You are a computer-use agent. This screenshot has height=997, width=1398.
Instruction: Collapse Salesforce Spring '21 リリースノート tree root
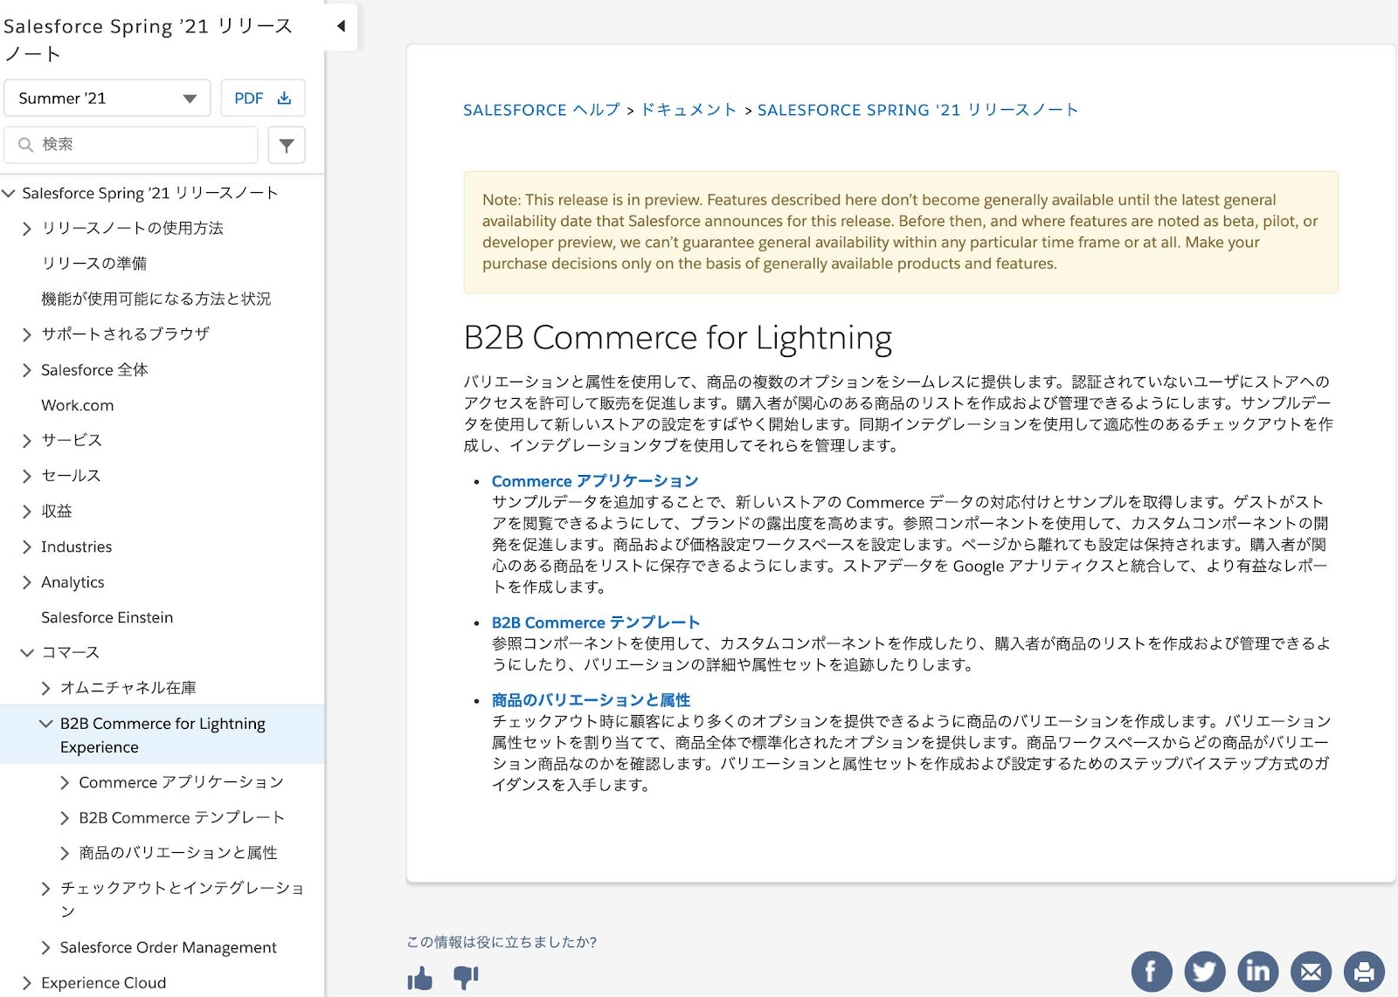coord(9,193)
